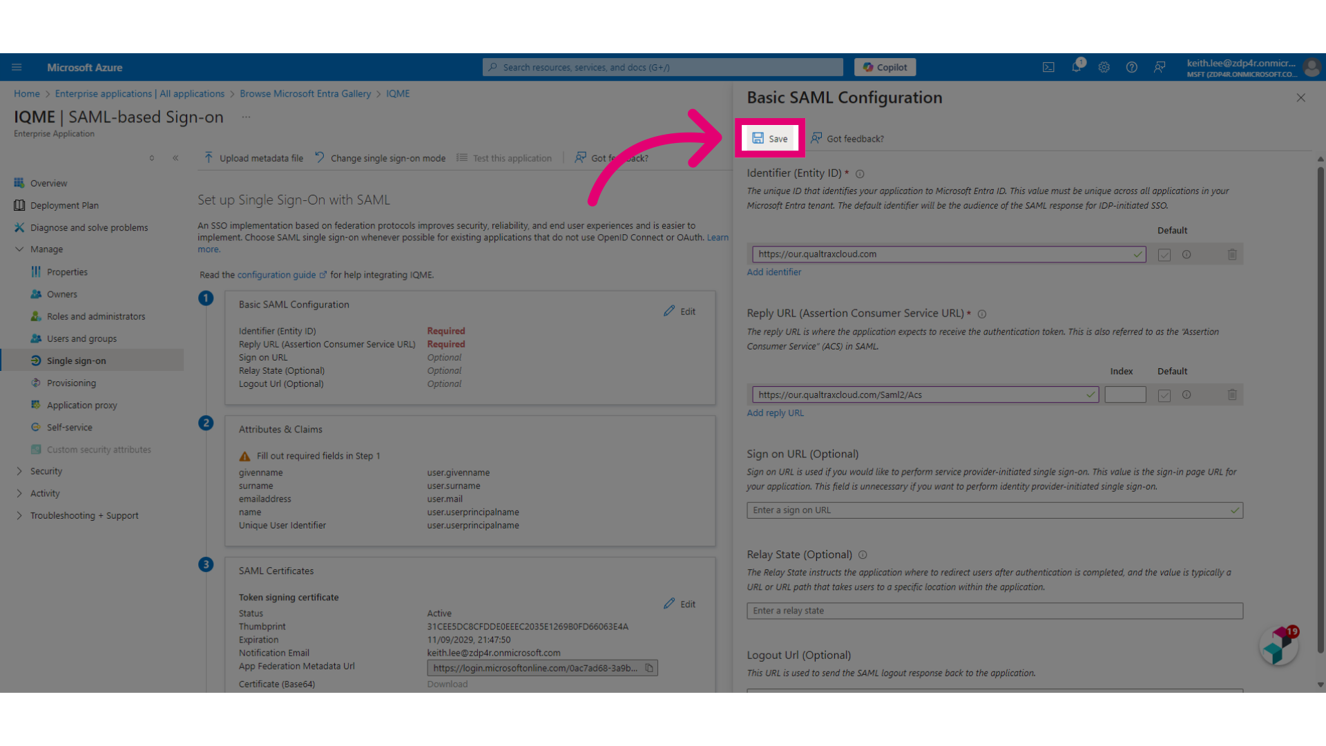Open Cloud Shell from the top bar

pyautogui.click(x=1048, y=67)
